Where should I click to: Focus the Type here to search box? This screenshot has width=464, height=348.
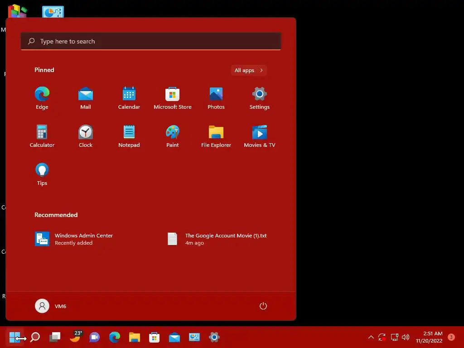(x=151, y=41)
